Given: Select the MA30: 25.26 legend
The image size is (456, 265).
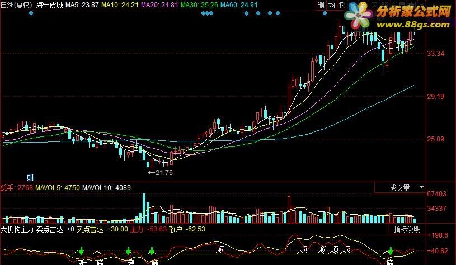Looking at the screenshot, I should pyautogui.click(x=199, y=5).
